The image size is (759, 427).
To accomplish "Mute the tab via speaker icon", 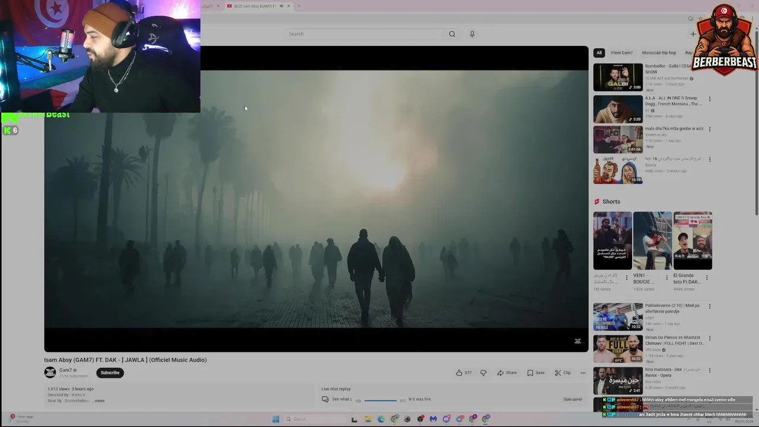I will [282, 6].
